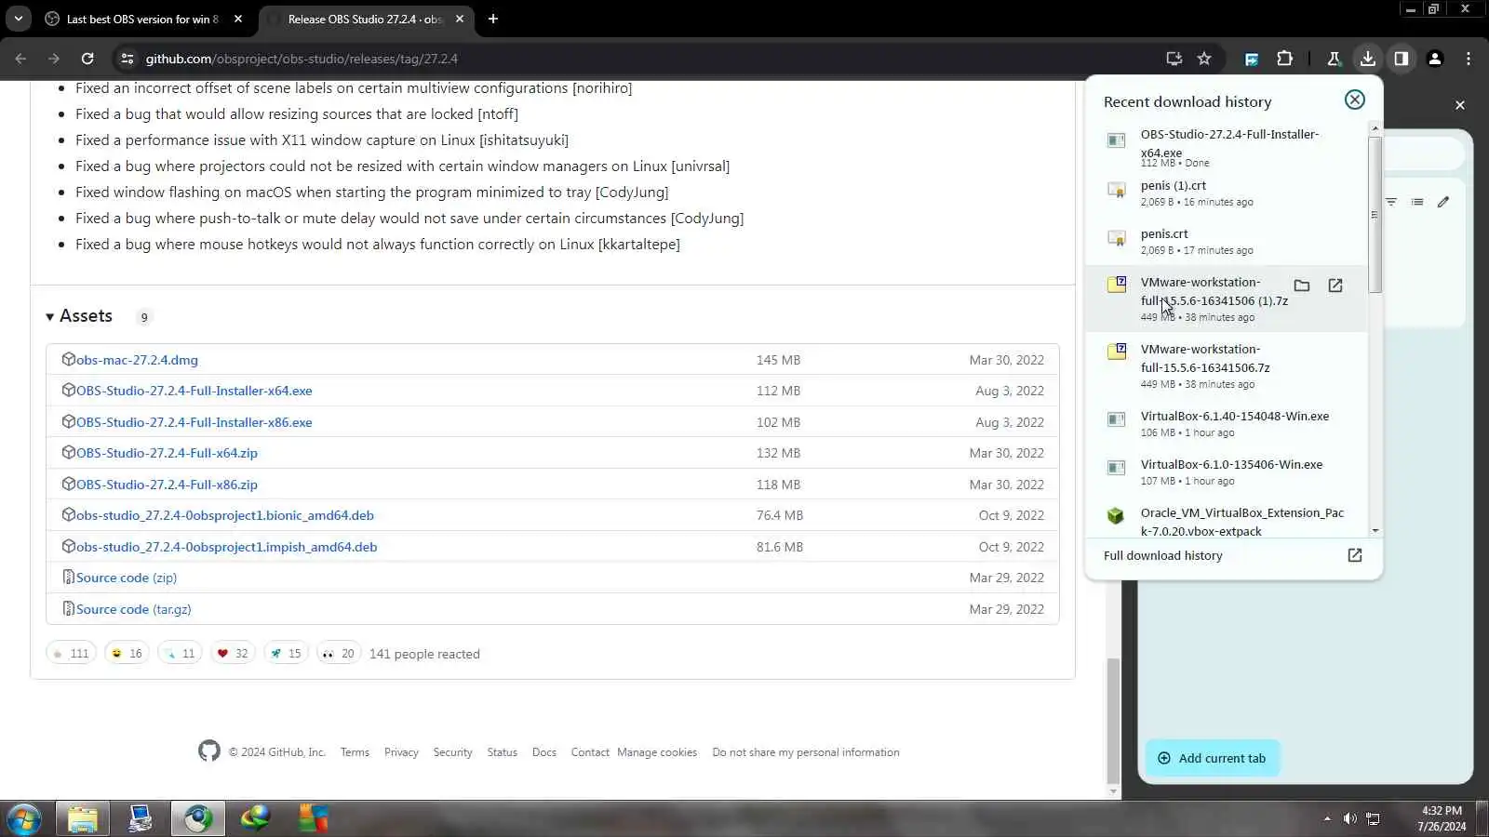Toggle the Downloads toolbar button
1489x837 pixels.
coord(1367,59)
